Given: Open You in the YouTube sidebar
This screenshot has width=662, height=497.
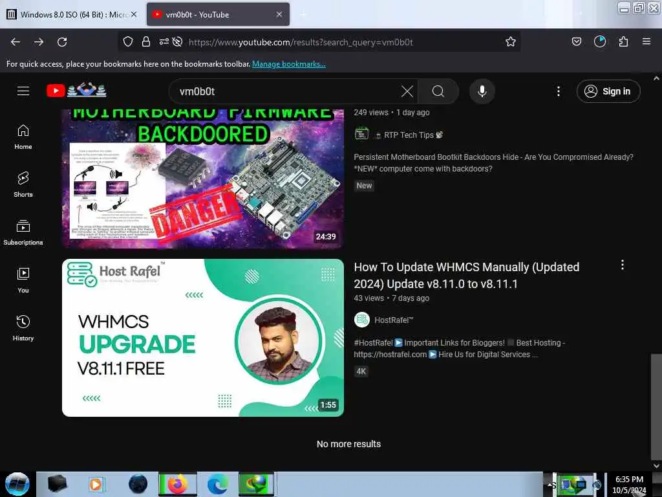Looking at the screenshot, I should coord(23,280).
